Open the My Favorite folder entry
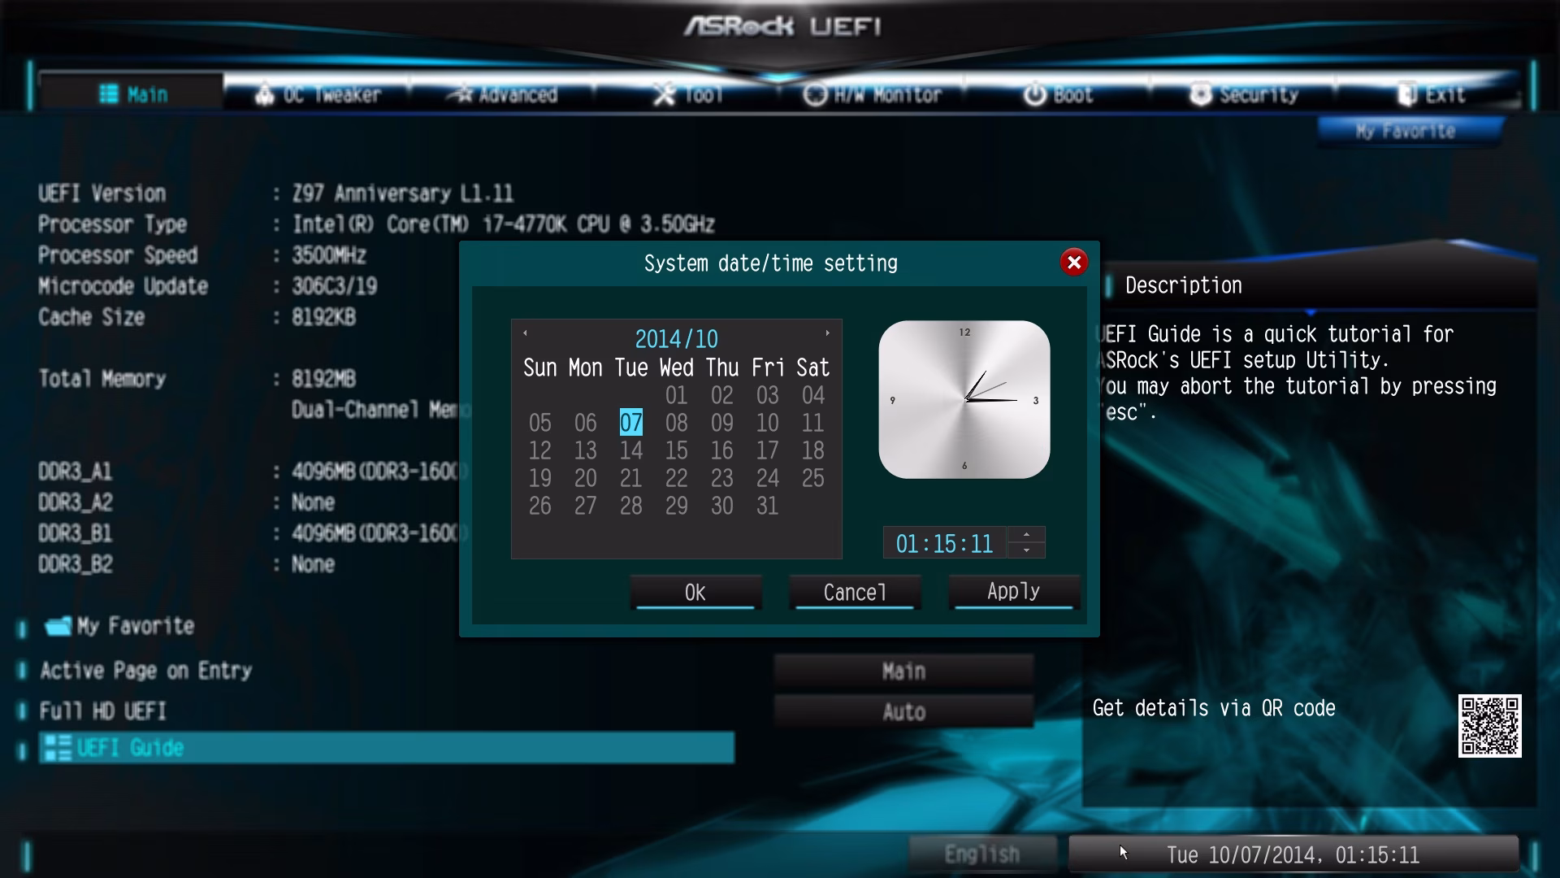The width and height of the screenshot is (1560, 878). pos(120,625)
